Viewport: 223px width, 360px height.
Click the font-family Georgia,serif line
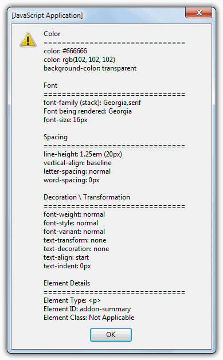pos(92,103)
